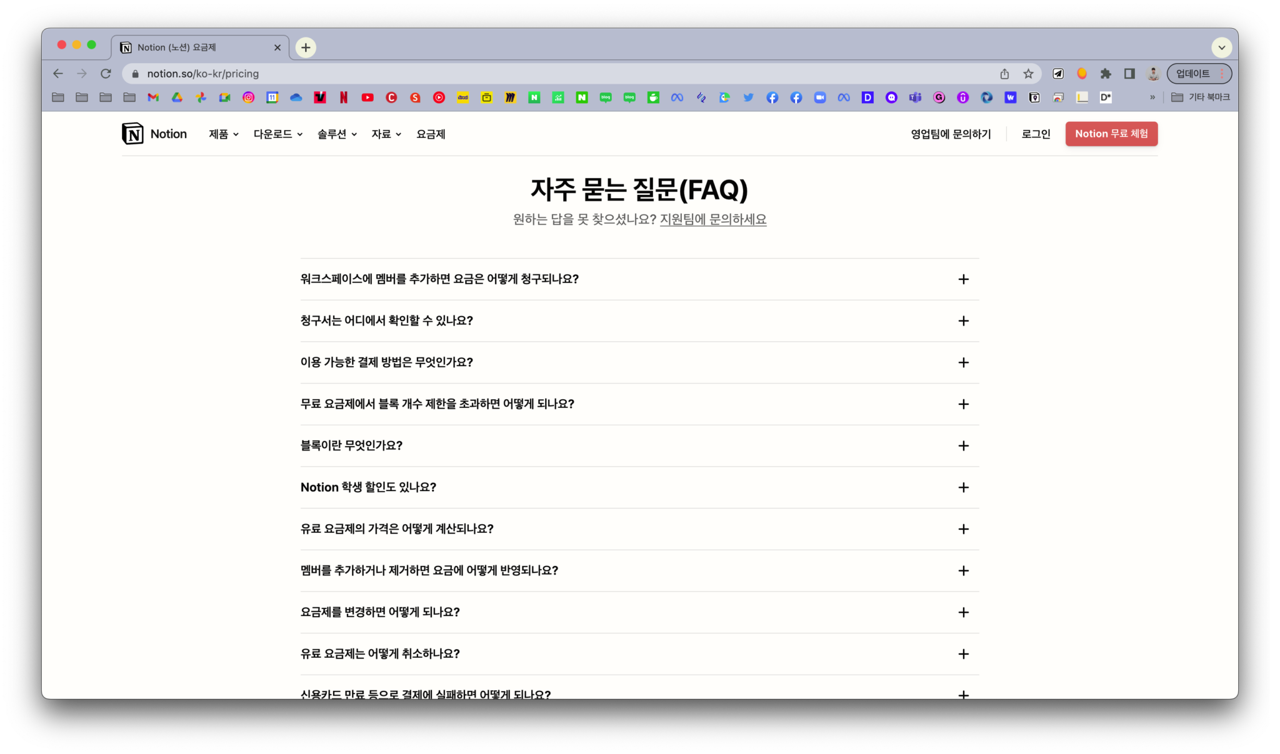
Task: Bookmark this page with the star icon
Action: point(1028,74)
